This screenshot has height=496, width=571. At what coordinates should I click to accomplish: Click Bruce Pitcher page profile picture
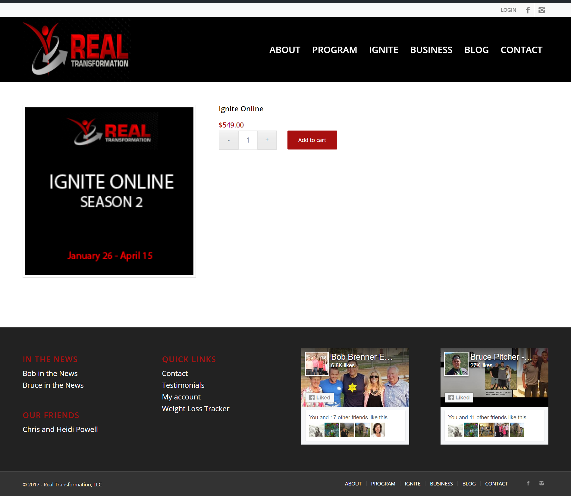click(x=456, y=364)
